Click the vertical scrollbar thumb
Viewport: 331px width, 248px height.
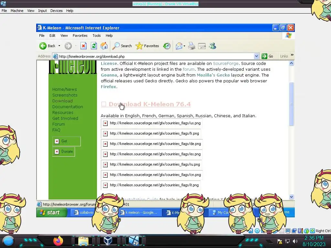pyautogui.click(x=292, y=104)
